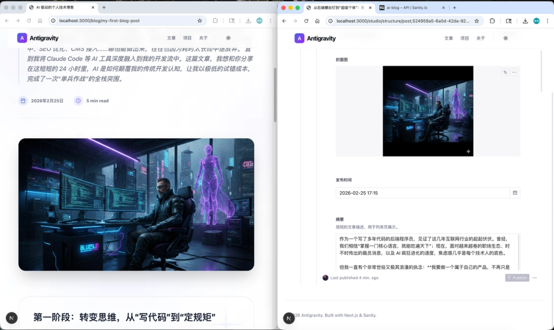Add new tab in right browser window
554x330 pixels.
454,7
